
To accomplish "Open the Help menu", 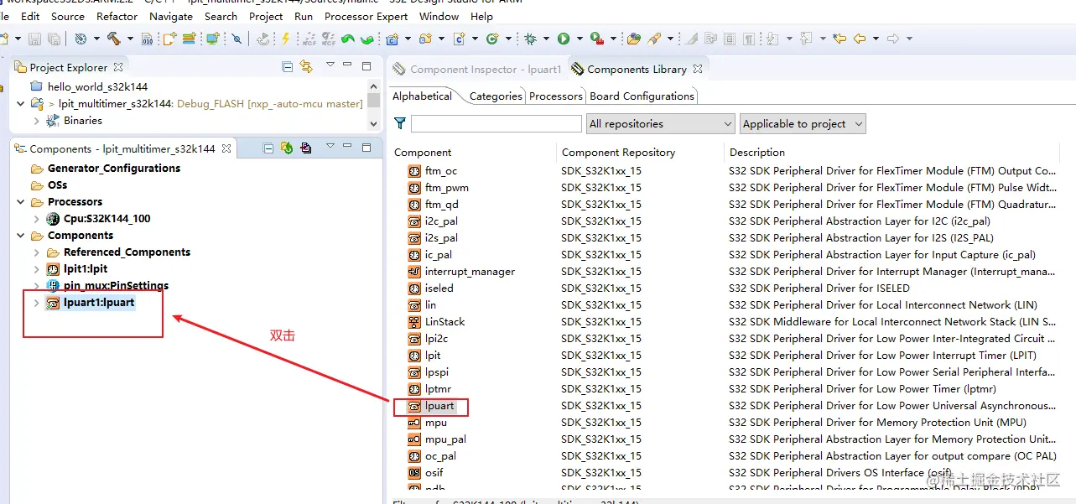I will (482, 16).
